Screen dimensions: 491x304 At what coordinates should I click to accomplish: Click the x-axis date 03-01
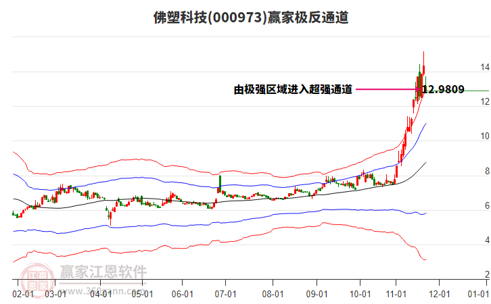(55, 295)
